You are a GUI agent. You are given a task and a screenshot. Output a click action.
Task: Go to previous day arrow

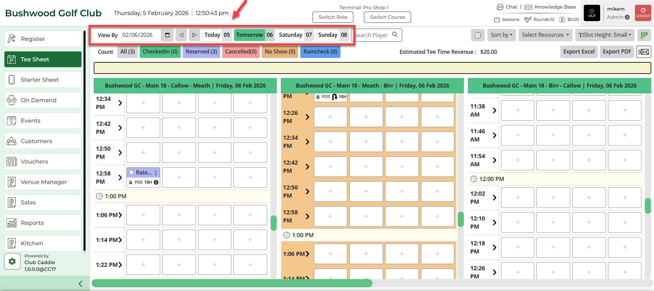tap(181, 35)
